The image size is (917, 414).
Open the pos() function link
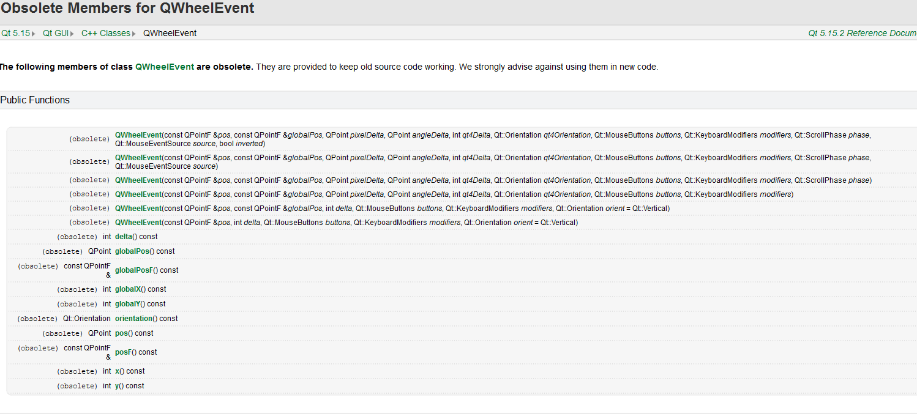[121, 333]
